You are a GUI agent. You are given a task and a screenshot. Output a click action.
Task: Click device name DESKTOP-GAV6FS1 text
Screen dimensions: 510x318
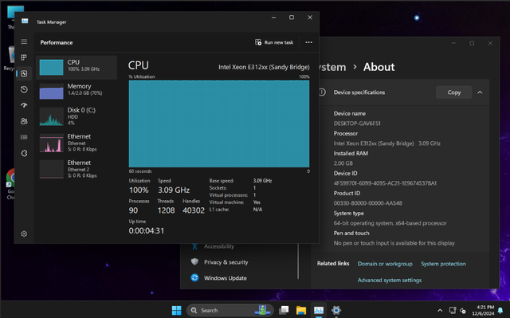(x=357, y=124)
